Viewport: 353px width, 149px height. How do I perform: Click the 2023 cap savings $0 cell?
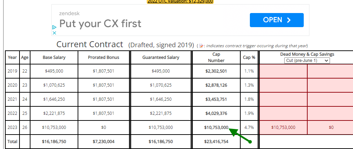click(331, 128)
